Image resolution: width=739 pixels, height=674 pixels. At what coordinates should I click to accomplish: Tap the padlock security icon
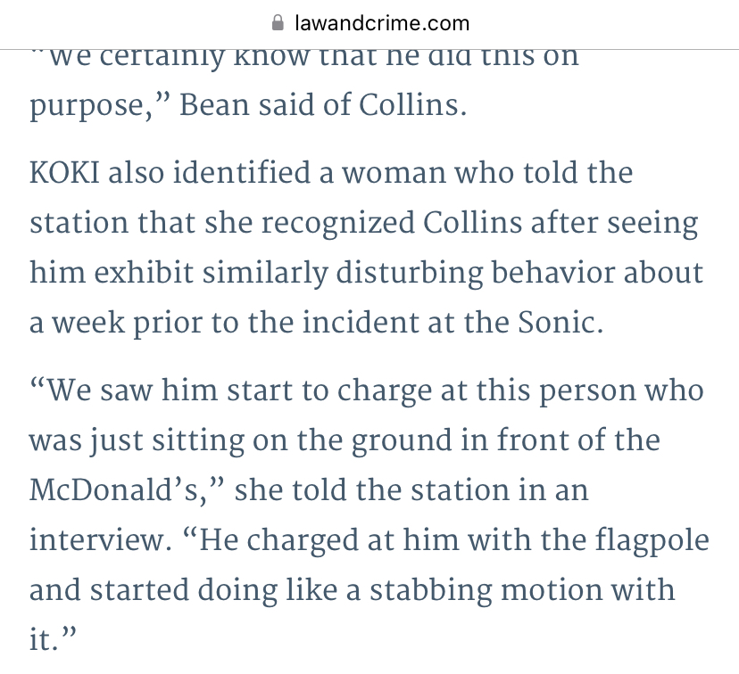point(278,22)
